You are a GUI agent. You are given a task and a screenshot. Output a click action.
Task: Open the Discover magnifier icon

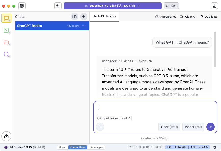[x=6, y=54]
